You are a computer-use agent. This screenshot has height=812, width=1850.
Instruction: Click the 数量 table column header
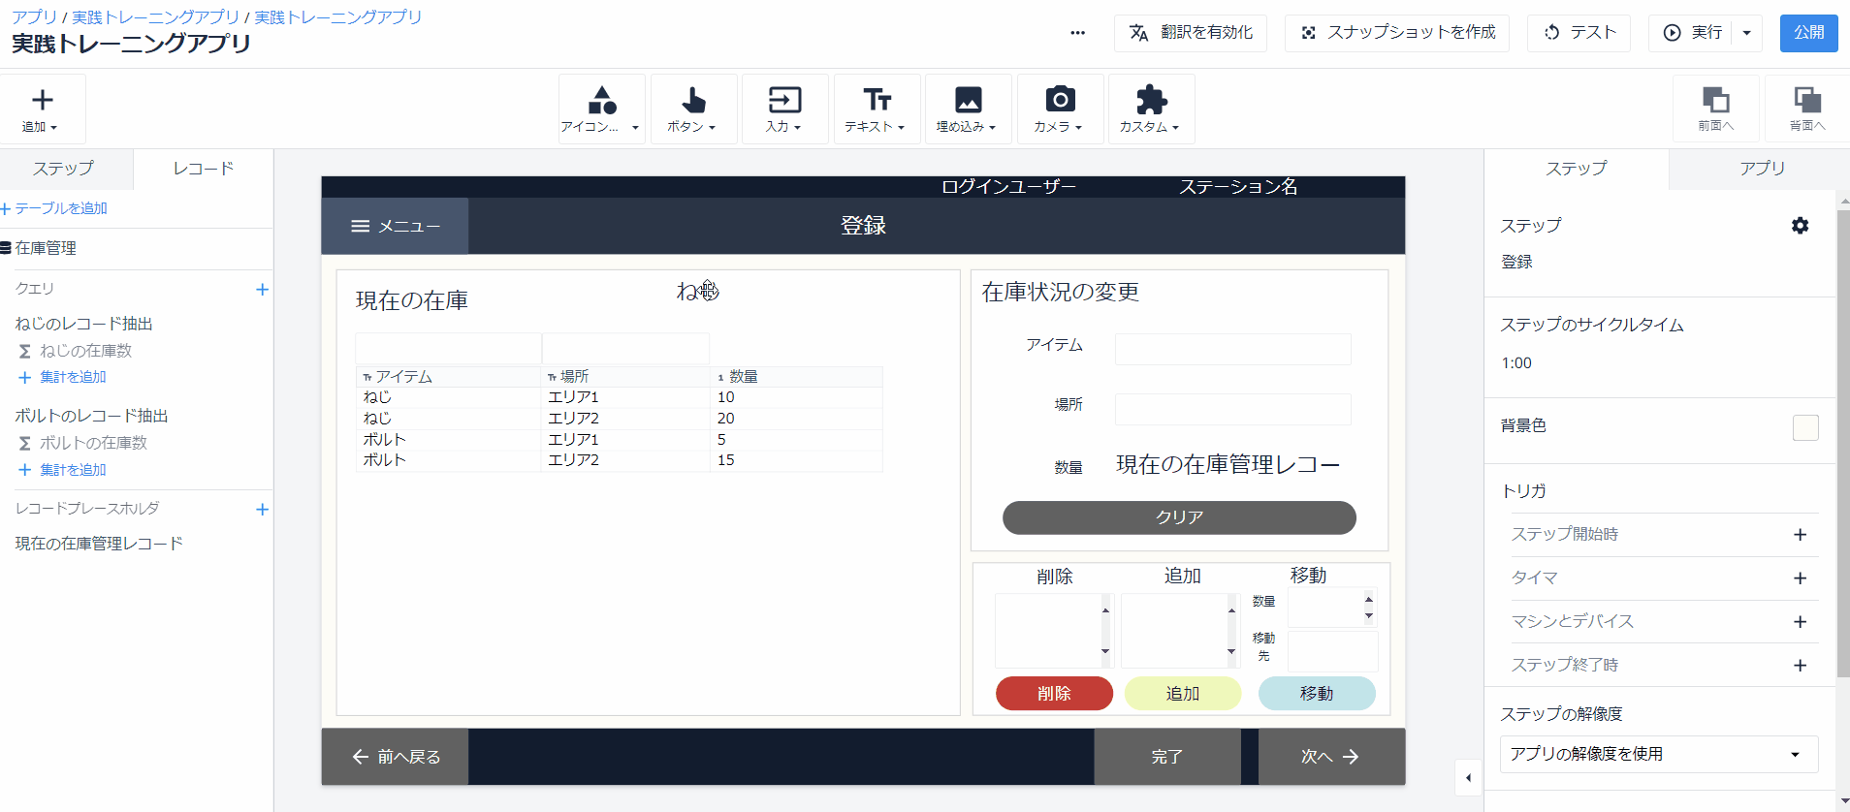[796, 377]
